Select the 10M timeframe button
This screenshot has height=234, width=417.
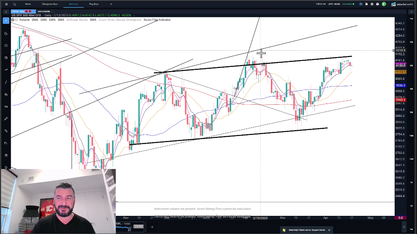411,136
